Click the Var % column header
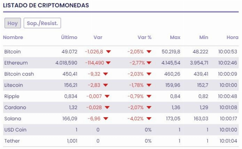The width and height of the screenshot is (242, 149). [x=144, y=37]
